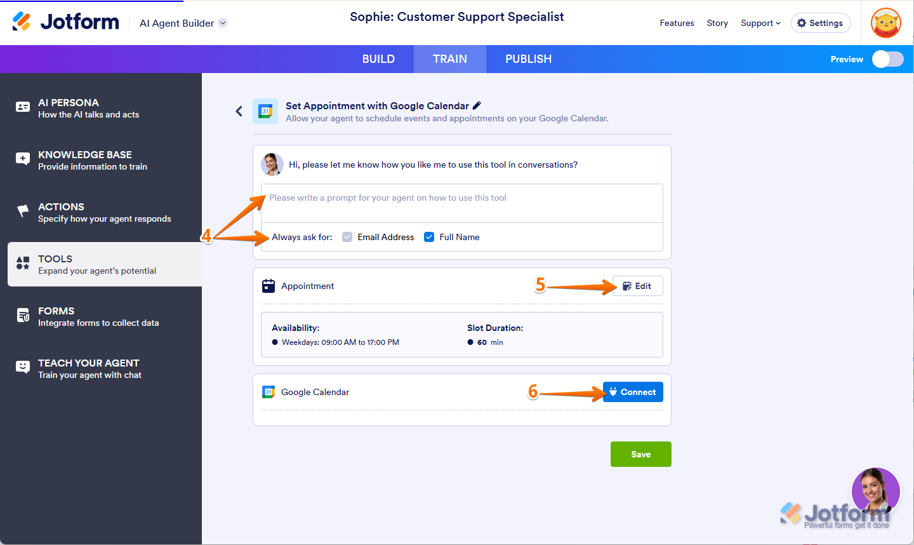Click the Knowledge Base sidebar icon
The image size is (914, 545).
pyautogui.click(x=23, y=159)
